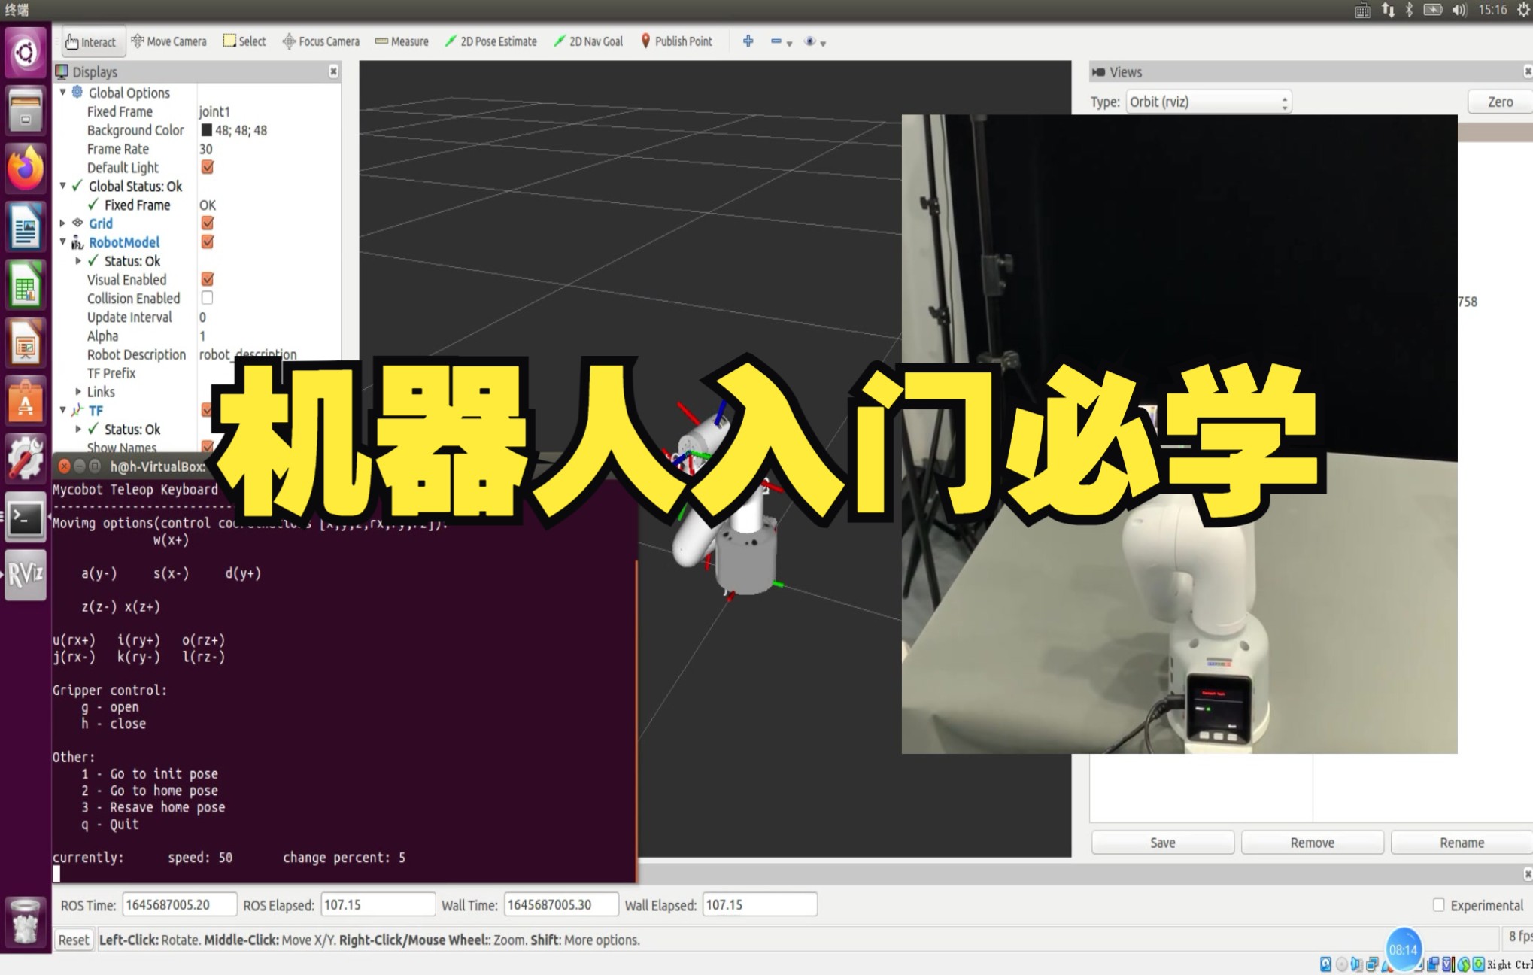Select the Measure tool
1533x975 pixels.
[402, 41]
